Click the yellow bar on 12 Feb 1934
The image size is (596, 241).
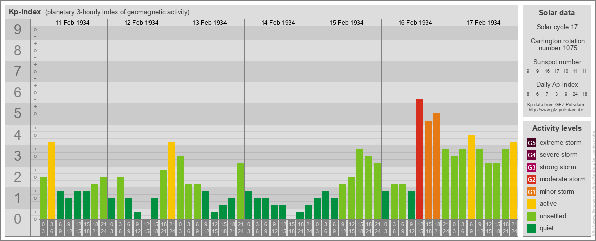point(172,180)
